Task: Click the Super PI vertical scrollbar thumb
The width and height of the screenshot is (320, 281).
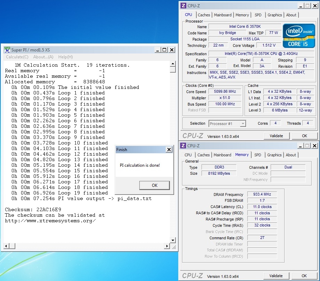Action: [x=173, y=69]
